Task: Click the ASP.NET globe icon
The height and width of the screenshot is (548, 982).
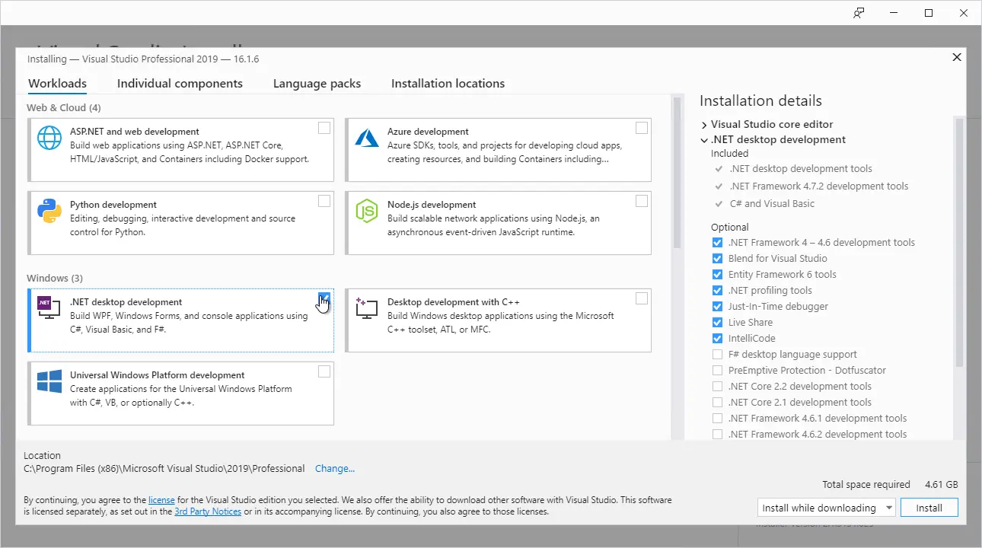Action: [49, 137]
